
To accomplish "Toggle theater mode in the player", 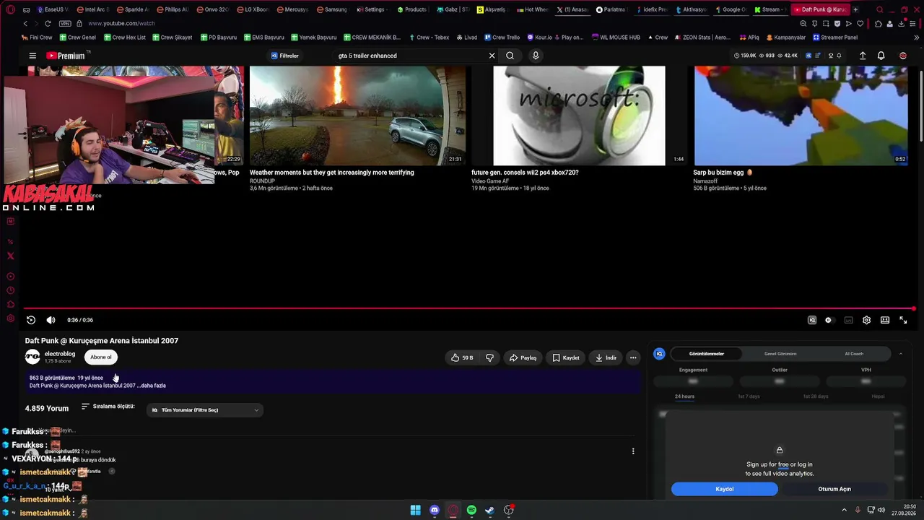I will 885,320.
